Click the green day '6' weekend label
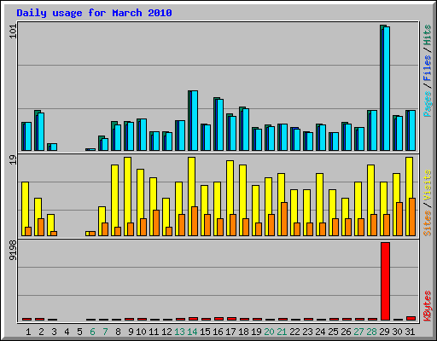This screenshot has height=341, width=437. click(92, 332)
